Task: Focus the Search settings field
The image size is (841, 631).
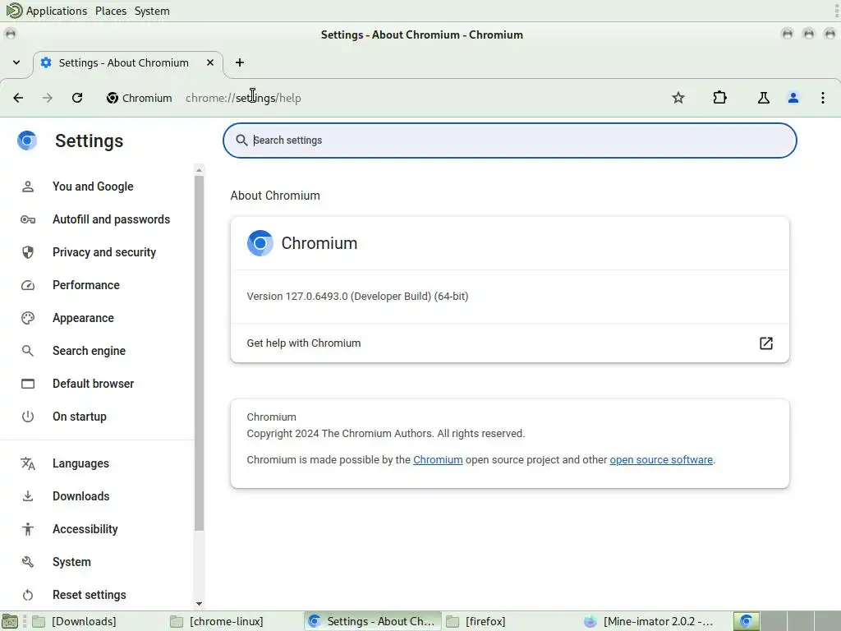Action: coord(509,140)
